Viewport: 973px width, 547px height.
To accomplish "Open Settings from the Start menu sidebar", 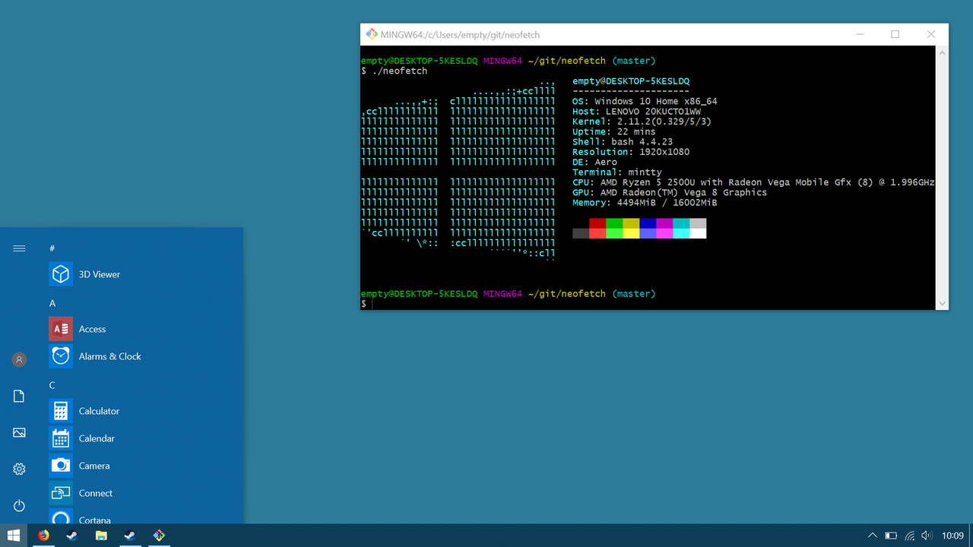I will tap(19, 469).
